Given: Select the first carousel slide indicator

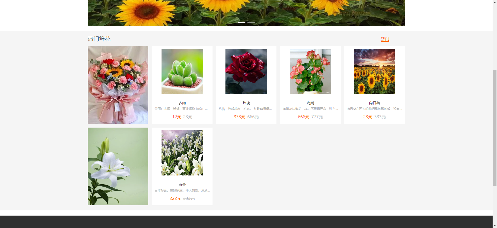Looking at the screenshot, I should [241, 23].
